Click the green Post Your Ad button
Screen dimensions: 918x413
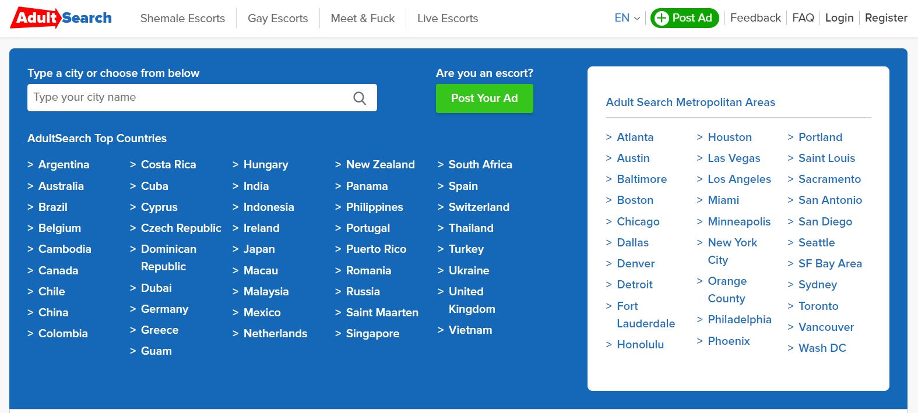point(484,98)
